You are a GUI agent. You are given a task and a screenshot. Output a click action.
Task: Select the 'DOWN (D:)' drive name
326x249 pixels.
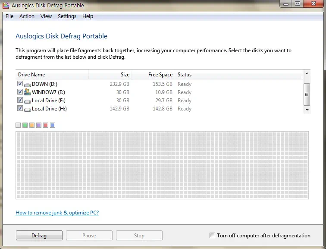click(44, 84)
